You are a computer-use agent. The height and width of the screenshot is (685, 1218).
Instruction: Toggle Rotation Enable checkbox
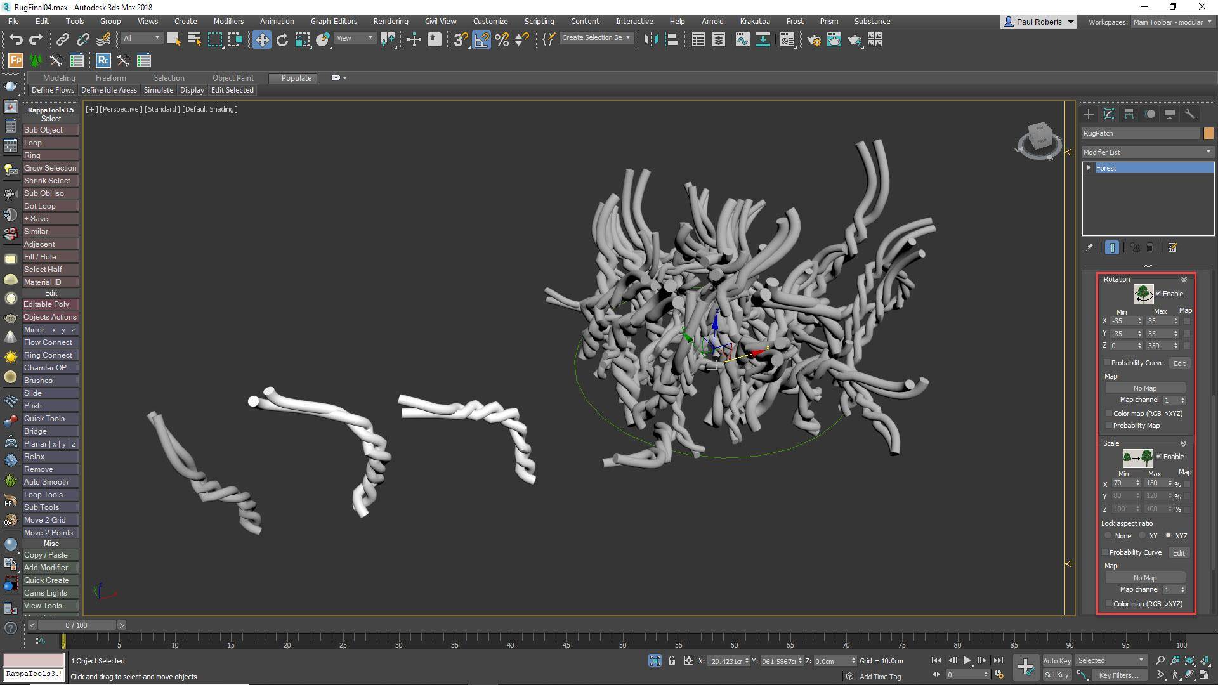point(1158,293)
